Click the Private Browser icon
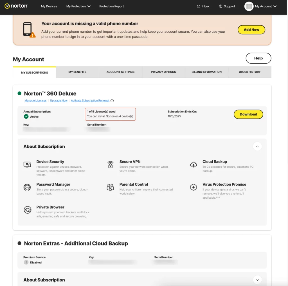The width and height of the screenshot is (288, 286). click(28, 210)
